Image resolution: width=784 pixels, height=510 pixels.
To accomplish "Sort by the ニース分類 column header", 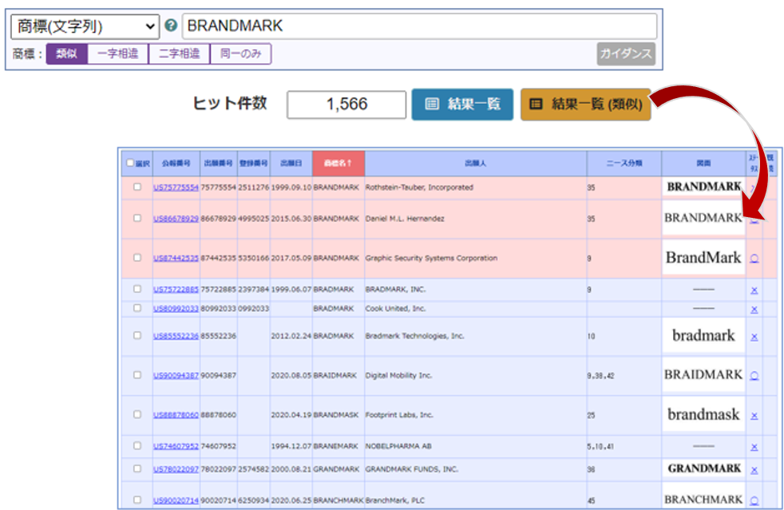I will (624, 164).
